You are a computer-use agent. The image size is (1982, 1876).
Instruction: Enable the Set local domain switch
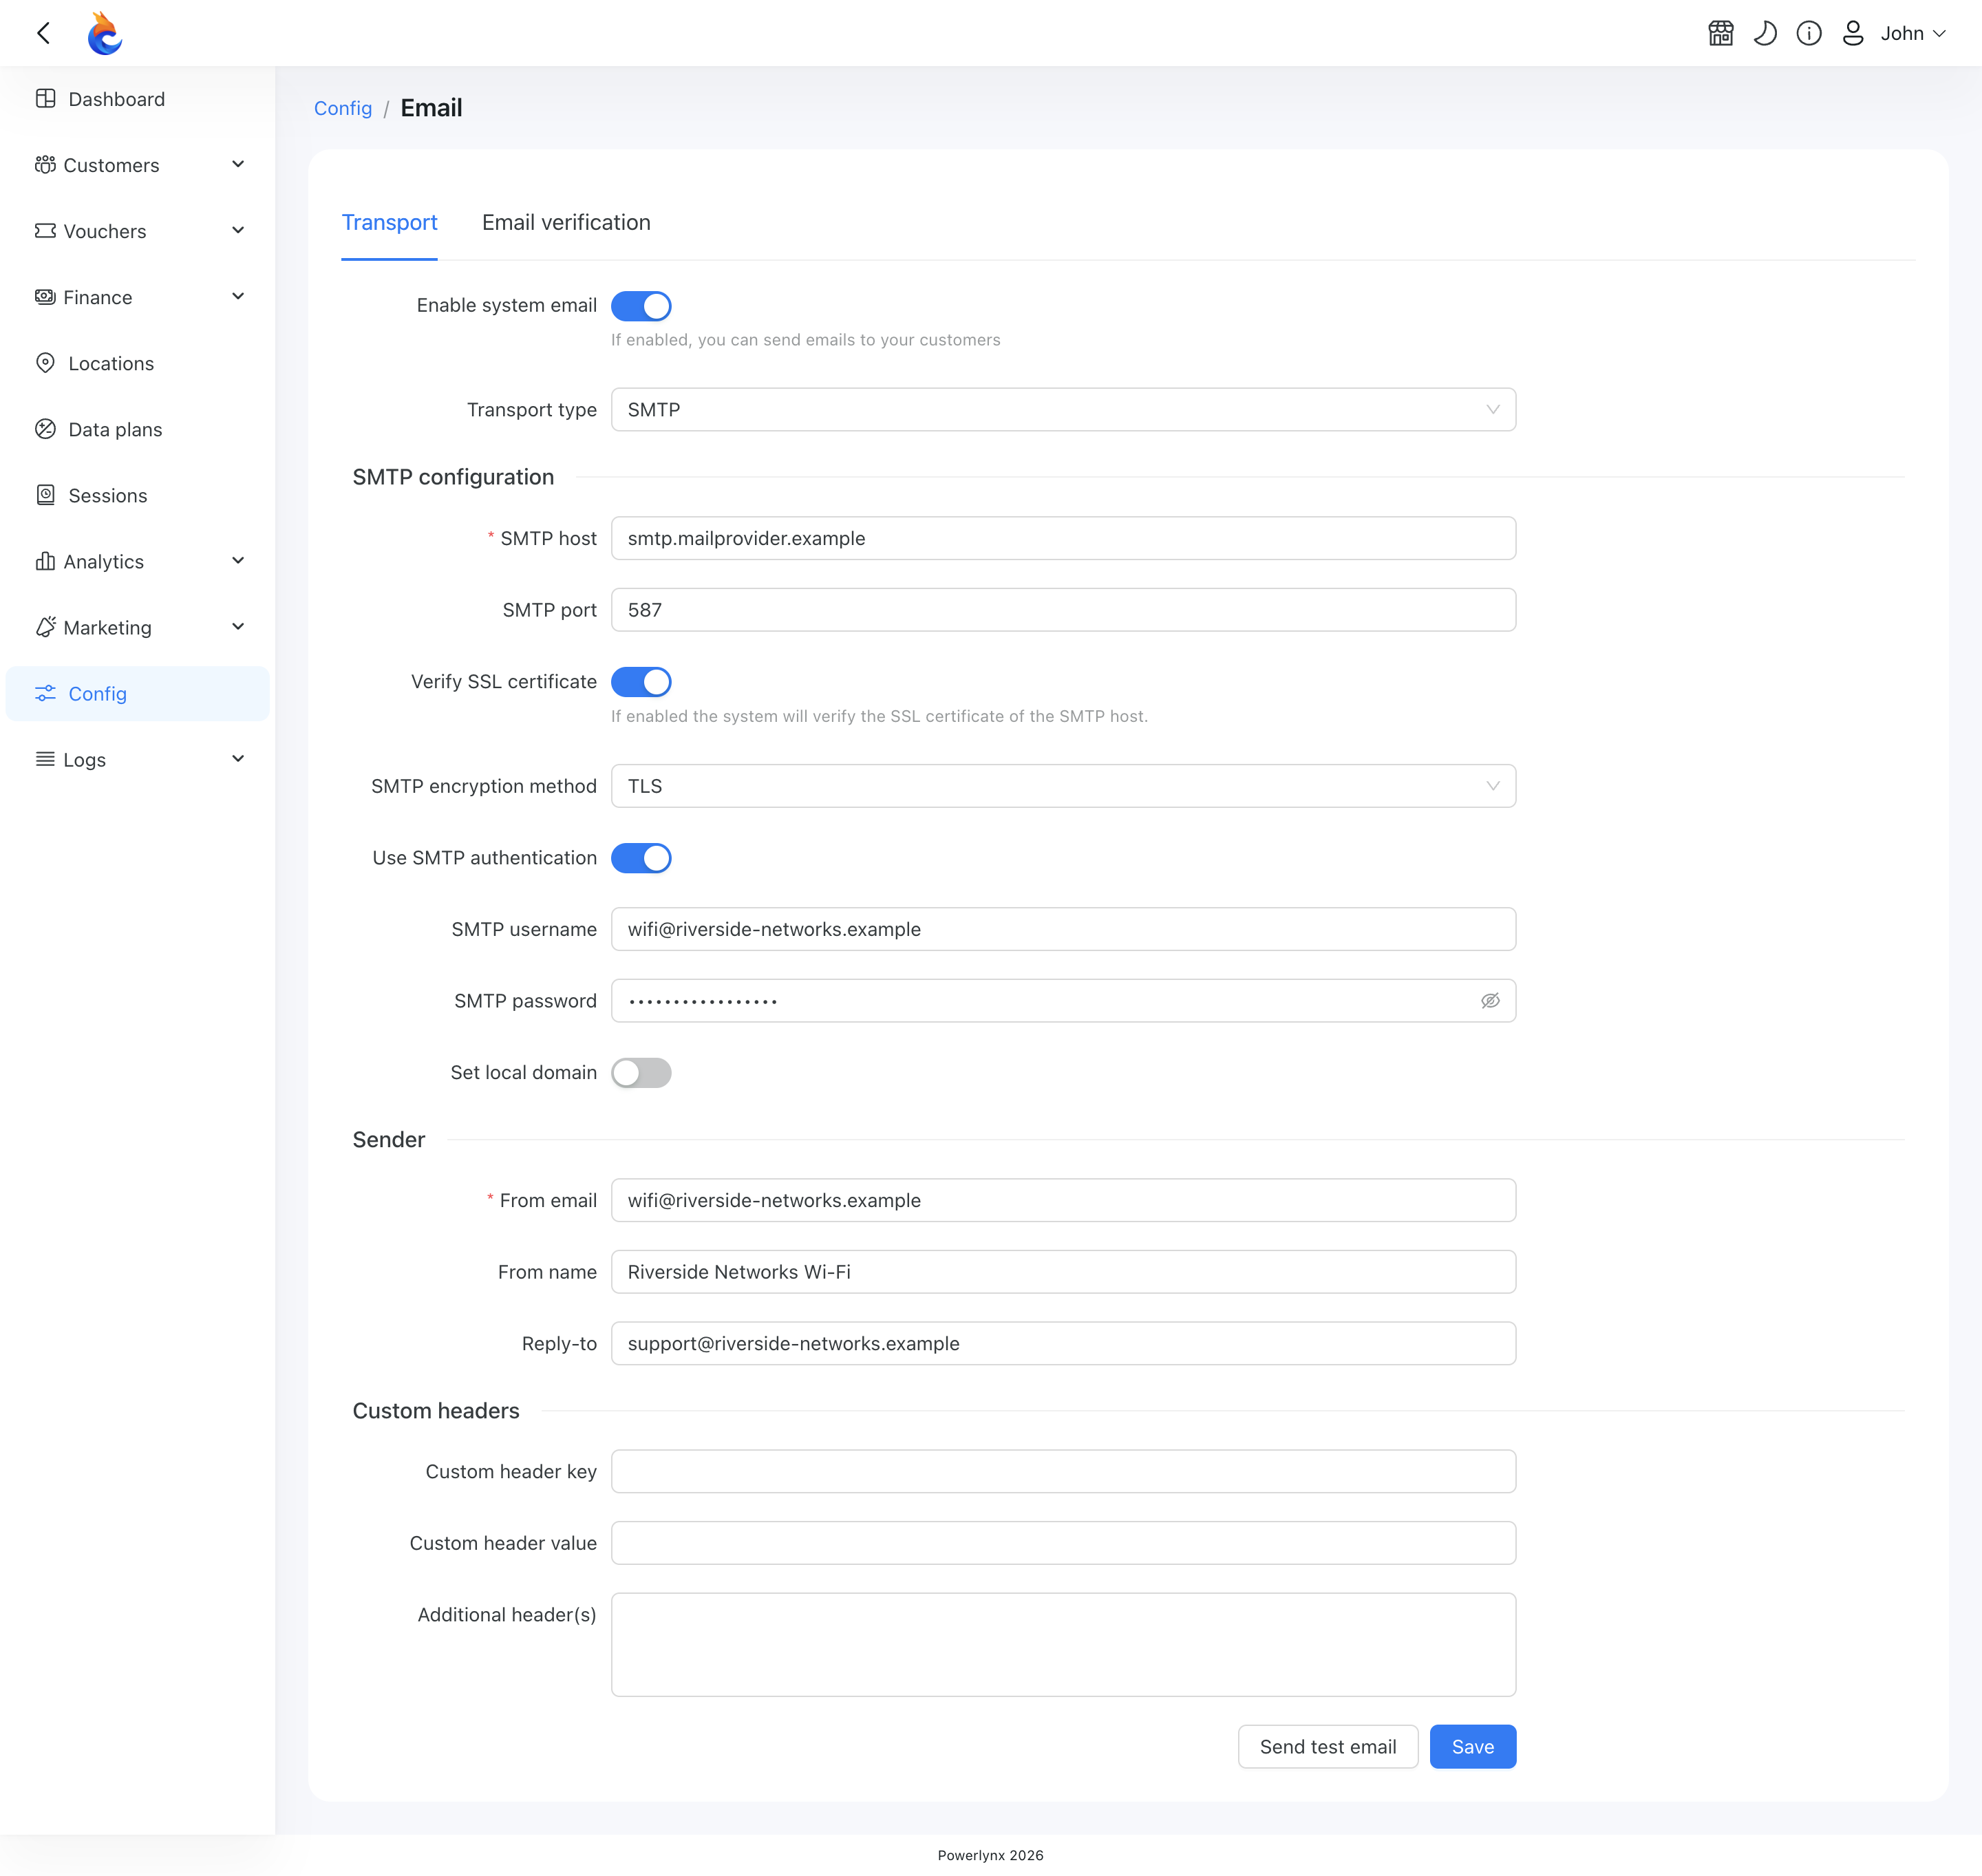pyautogui.click(x=641, y=1073)
